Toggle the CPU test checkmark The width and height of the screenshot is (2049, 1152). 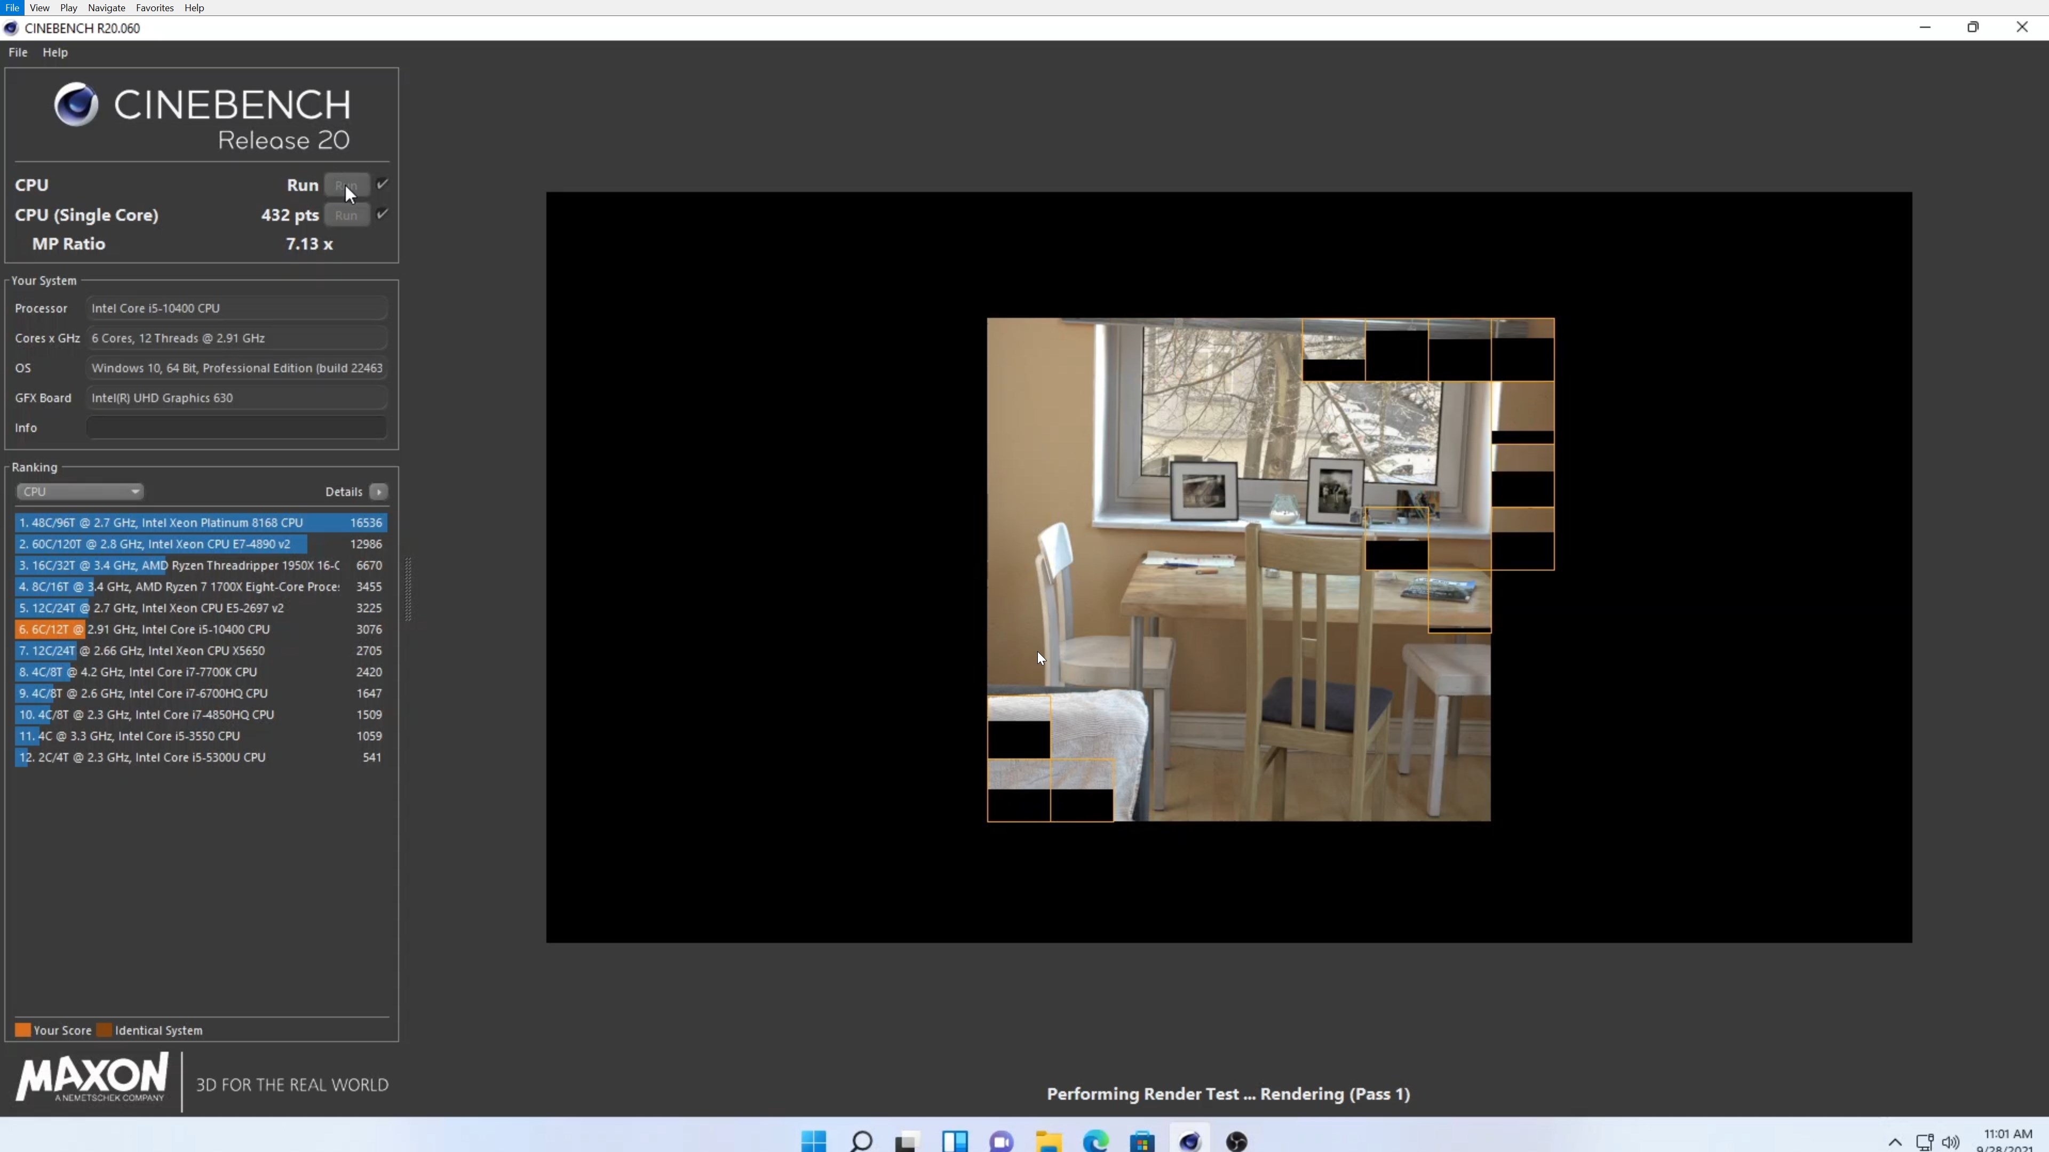point(383,185)
